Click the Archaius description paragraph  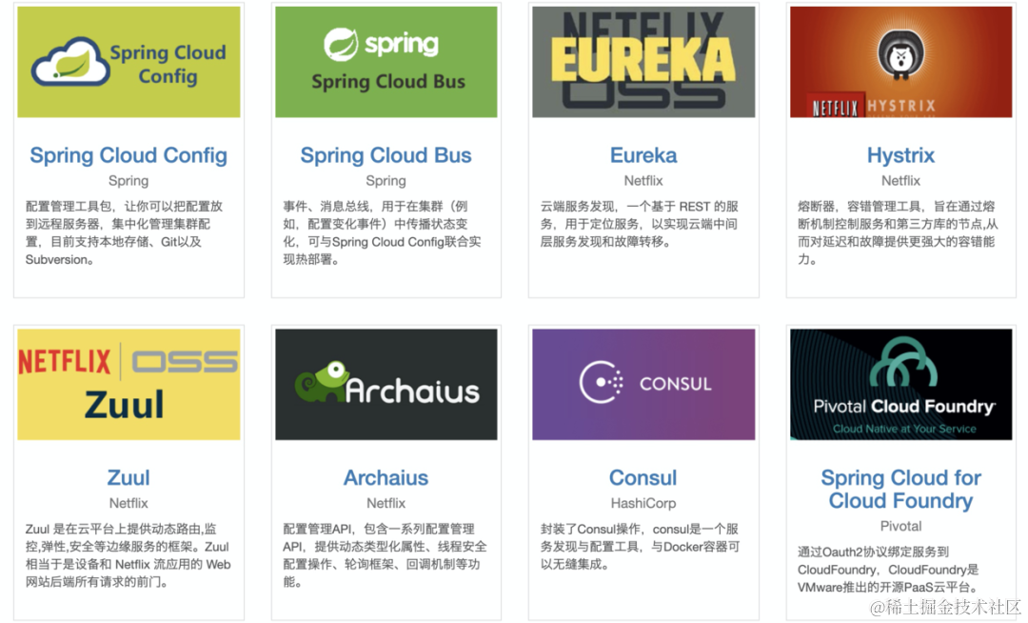(x=385, y=555)
